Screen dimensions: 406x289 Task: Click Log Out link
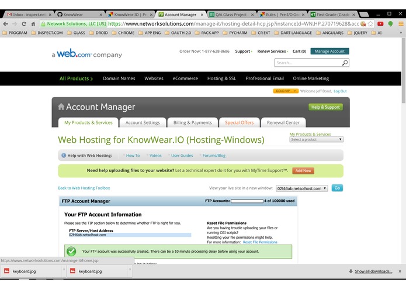(340, 91)
